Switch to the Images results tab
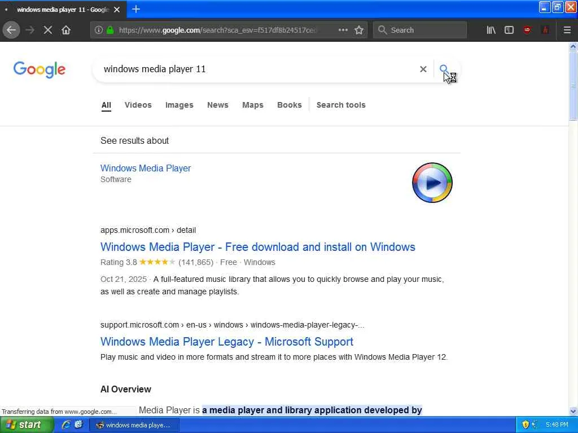The image size is (578, 433). click(179, 105)
